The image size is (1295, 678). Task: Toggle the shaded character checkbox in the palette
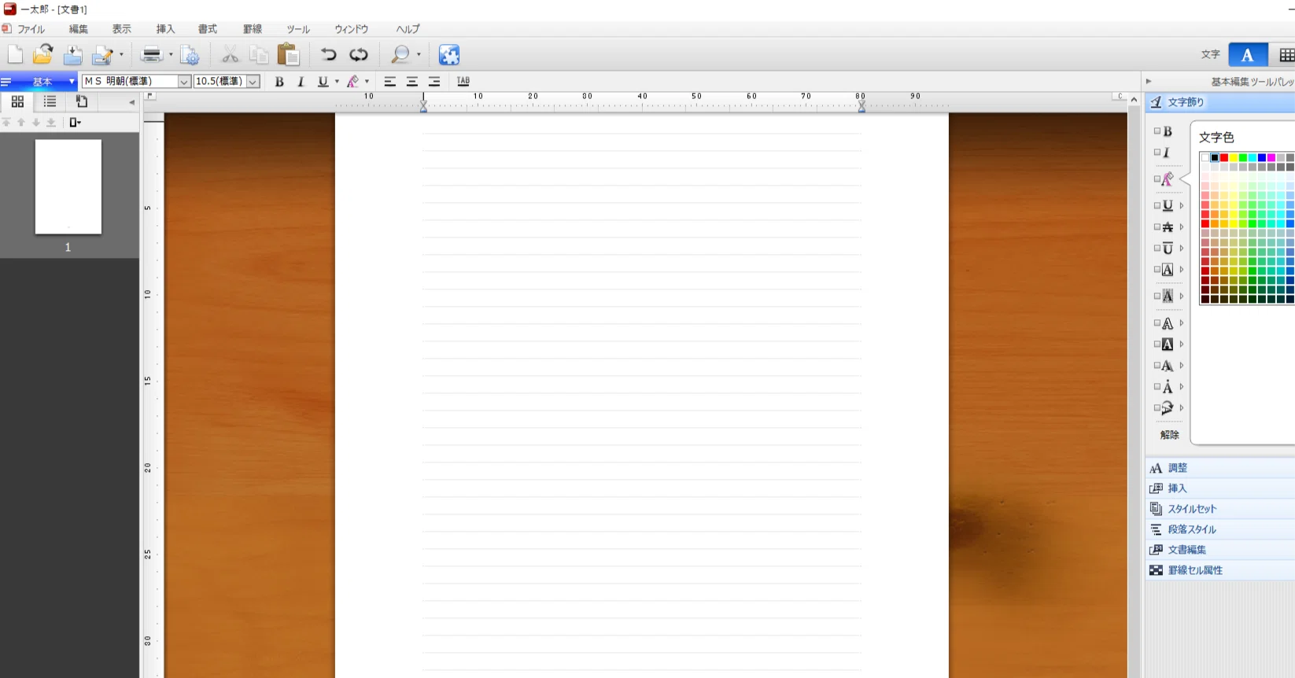(1157, 296)
